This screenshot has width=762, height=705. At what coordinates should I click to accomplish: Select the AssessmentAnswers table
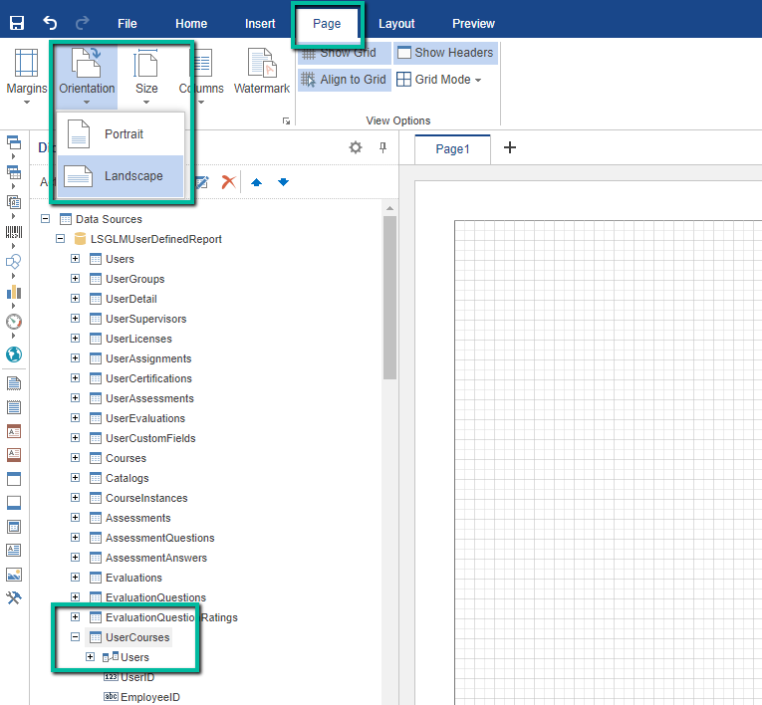[156, 558]
